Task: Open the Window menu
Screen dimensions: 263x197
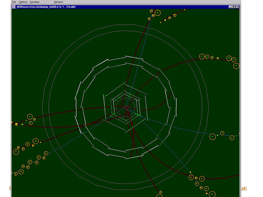Action: 58,2
